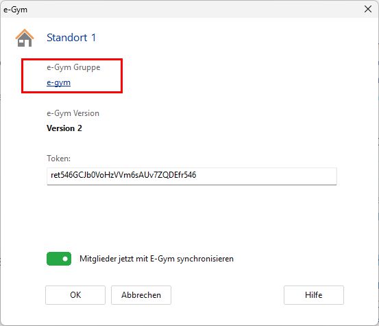Viewport: 379px width, 326px height.
Task: Click the white knob on the green sync toggle
Action: coord(65,259)
